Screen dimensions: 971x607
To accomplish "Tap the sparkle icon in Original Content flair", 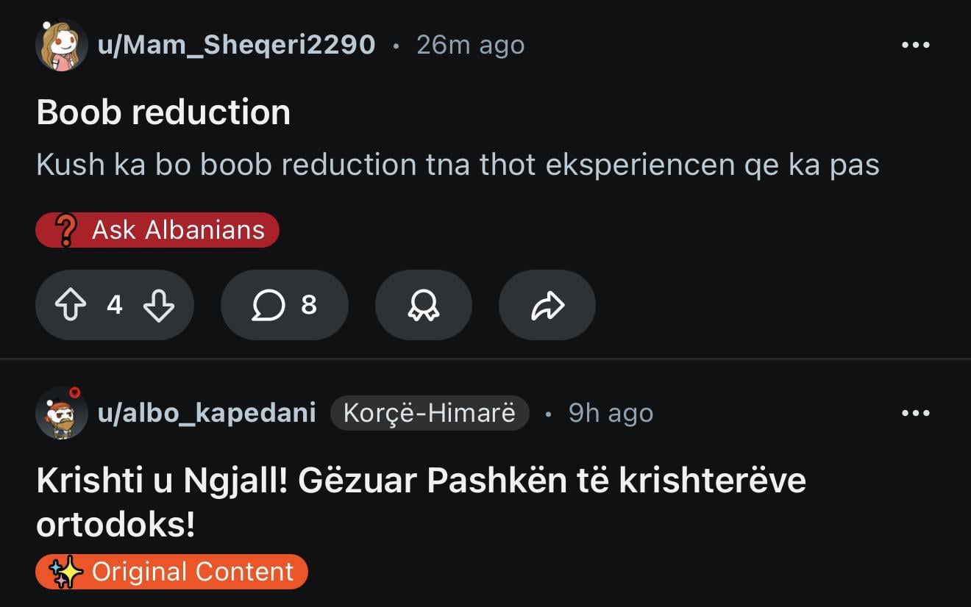I will click(66, 572).
